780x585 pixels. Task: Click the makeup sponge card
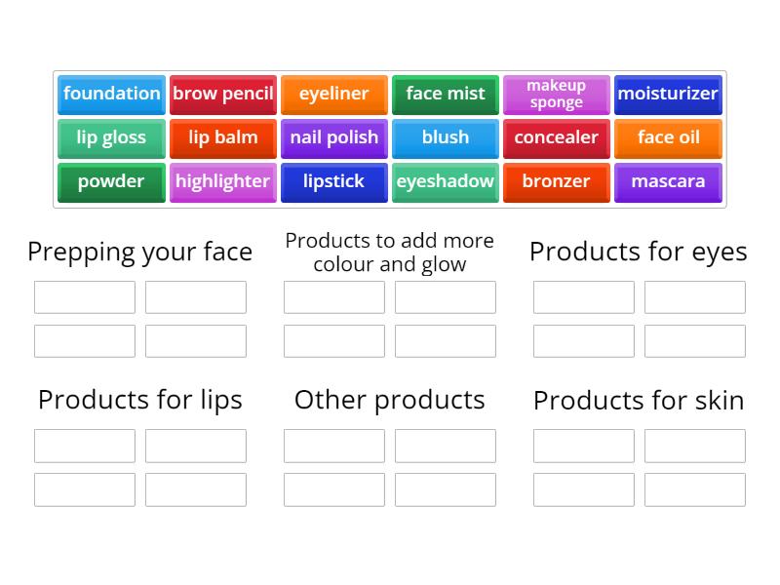click(x=557, y=95)
